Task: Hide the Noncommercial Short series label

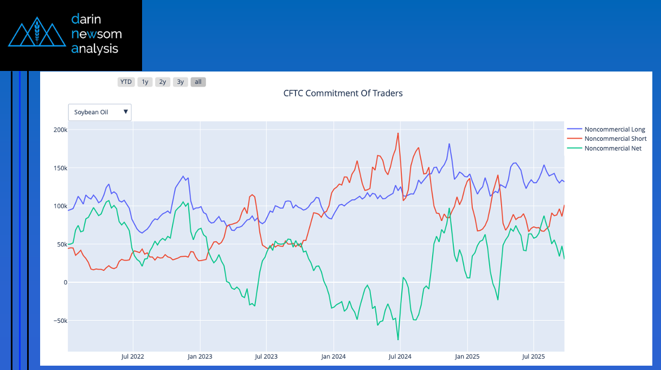Action: tap(615, 139)
